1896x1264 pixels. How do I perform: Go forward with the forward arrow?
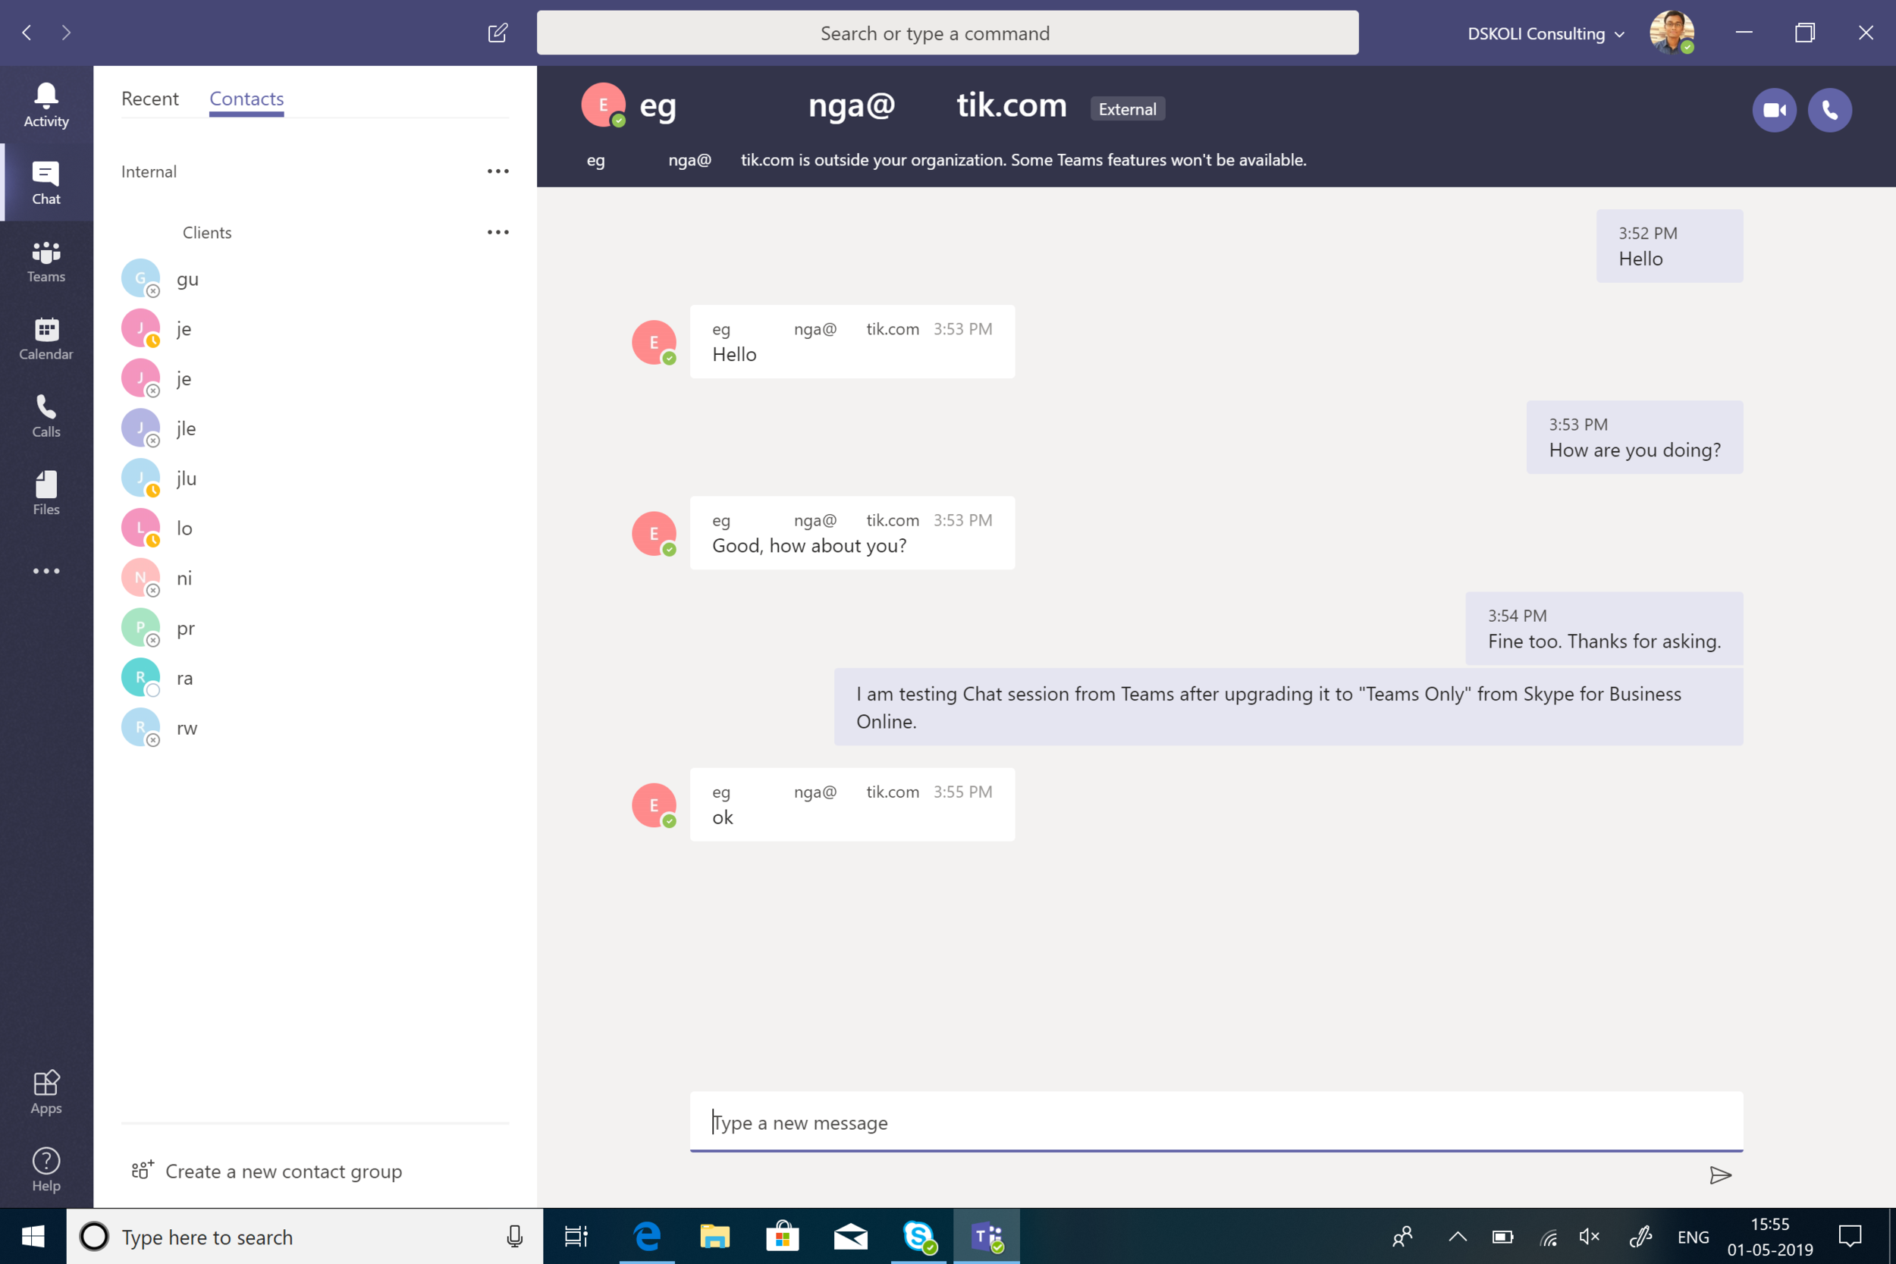tap(66, 33)
